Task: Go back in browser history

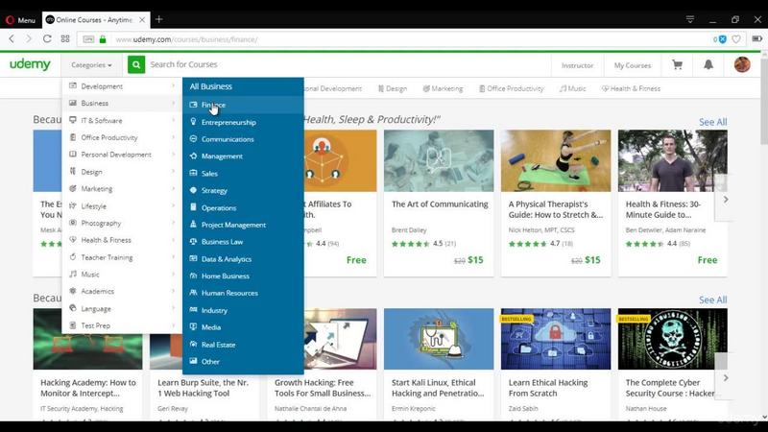Action: [x=12, y=38]
